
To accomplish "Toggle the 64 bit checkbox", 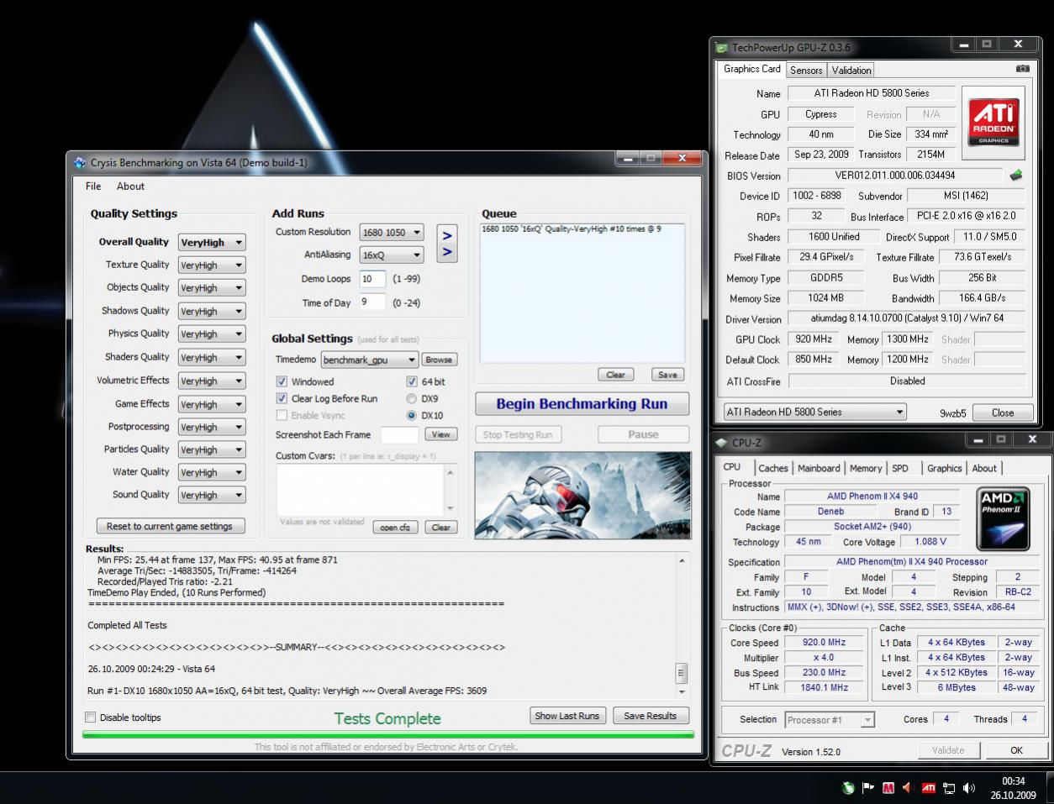I will 412,381.
